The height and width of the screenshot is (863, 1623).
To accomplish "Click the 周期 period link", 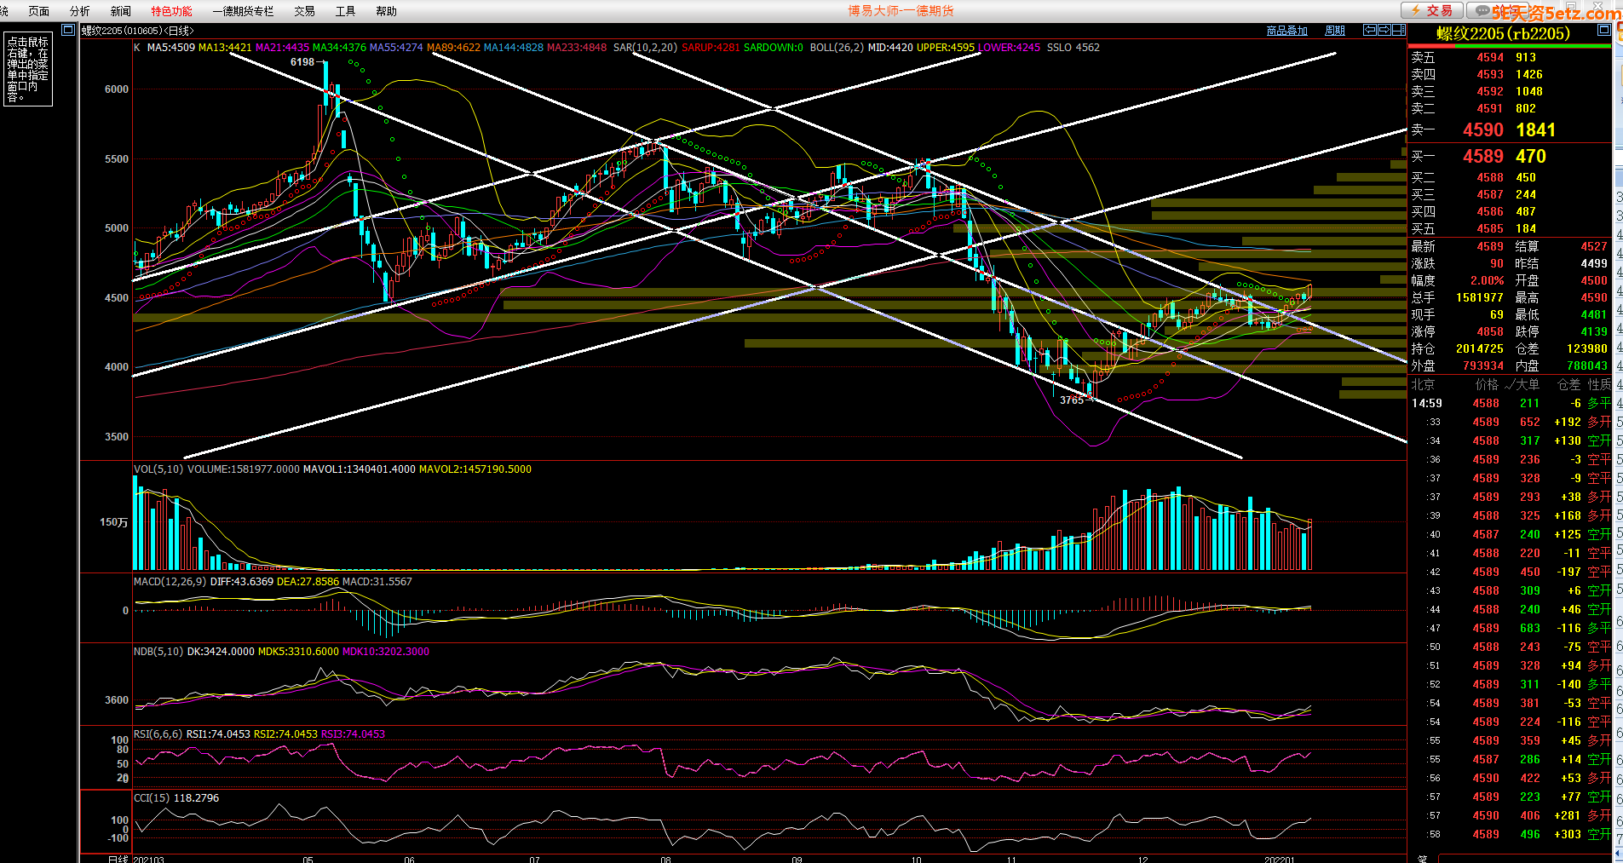I will click(1335, 31).
